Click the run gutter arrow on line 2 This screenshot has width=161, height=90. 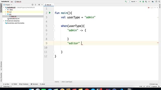[50, 13]
